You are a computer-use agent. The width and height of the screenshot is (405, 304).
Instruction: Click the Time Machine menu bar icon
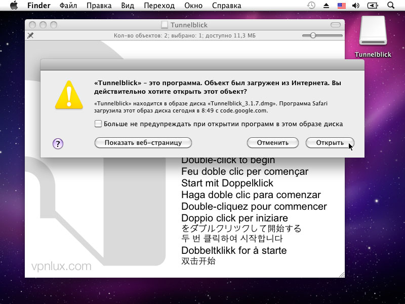pos(311,5)
